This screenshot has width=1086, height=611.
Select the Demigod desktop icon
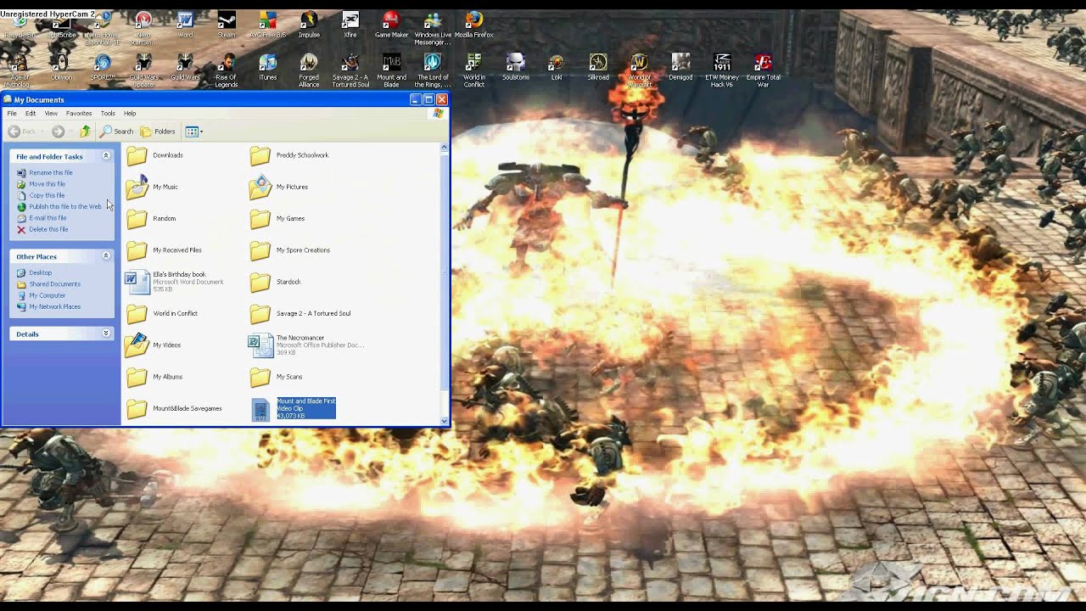click(x=680, y=67)
